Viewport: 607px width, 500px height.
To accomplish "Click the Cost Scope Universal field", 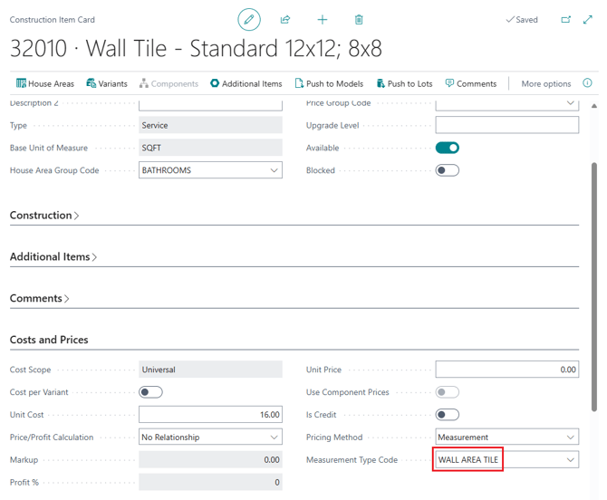I will click(210, 370).
